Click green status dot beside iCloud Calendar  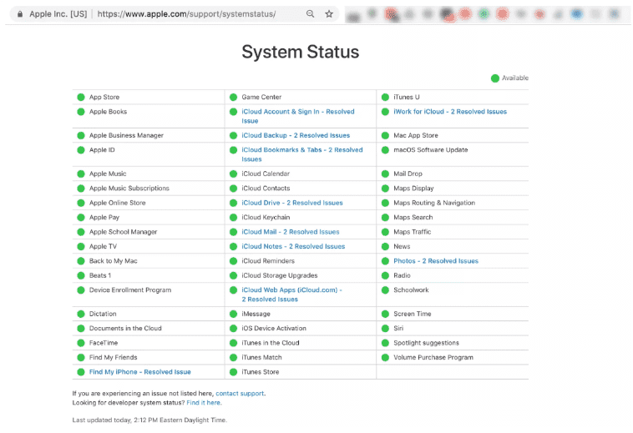233,174
